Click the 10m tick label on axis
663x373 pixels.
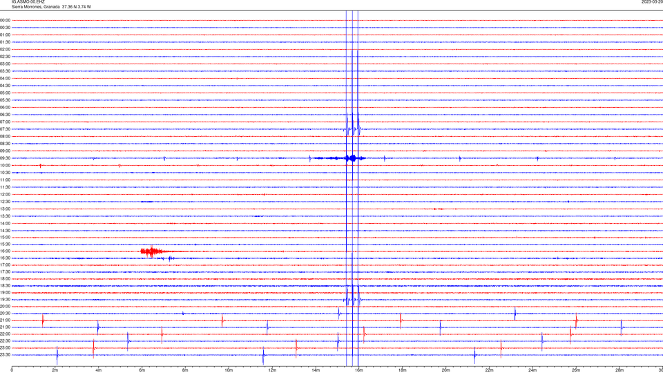pyautogui.click(x=229, y=370)
